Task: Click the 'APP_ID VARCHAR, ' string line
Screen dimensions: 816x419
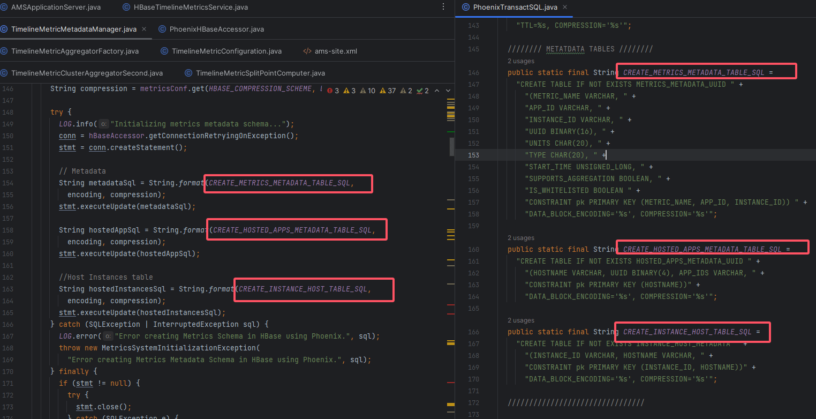Action: [563, 108]
